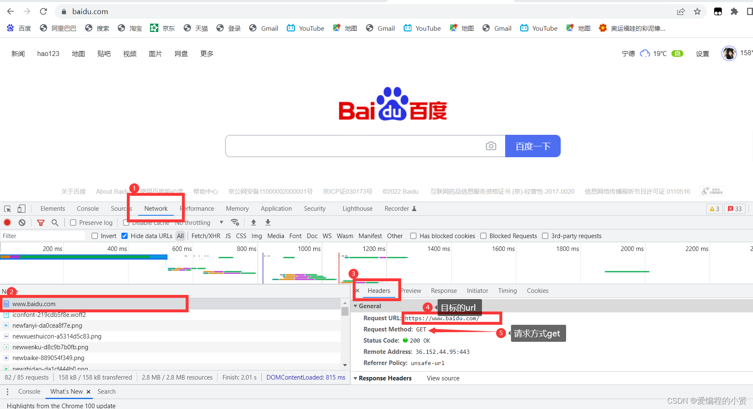
Task: Click View source link
Action: point(443,378)
